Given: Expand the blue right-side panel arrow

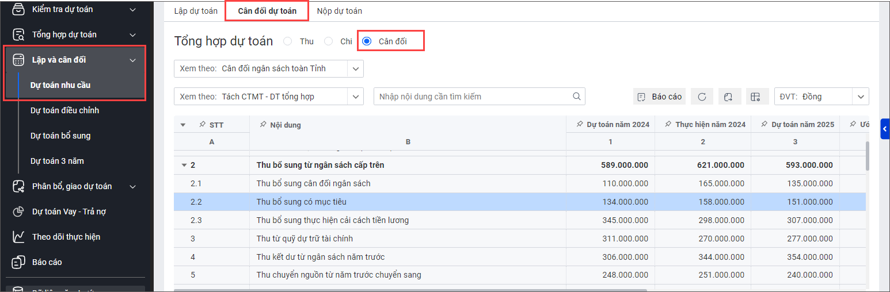Looking at the screenshot, I should coord(885,129).
